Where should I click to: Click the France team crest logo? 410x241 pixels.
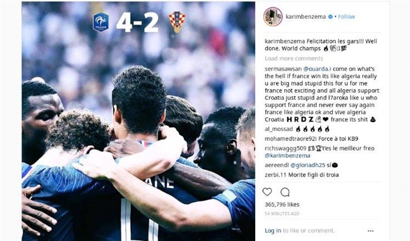coord(101,22)
